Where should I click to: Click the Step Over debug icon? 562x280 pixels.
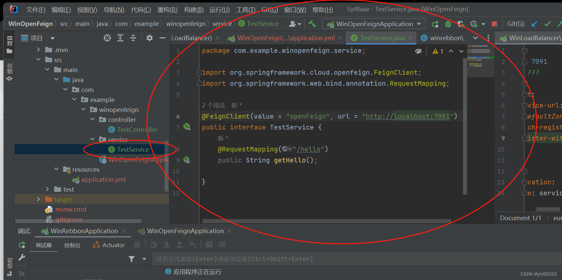click(154, 245)
